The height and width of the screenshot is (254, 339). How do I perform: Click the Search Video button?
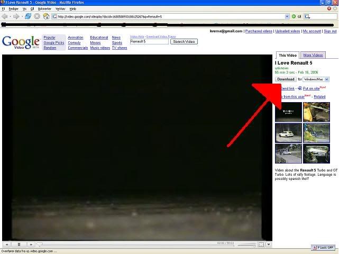coord(184,42)
